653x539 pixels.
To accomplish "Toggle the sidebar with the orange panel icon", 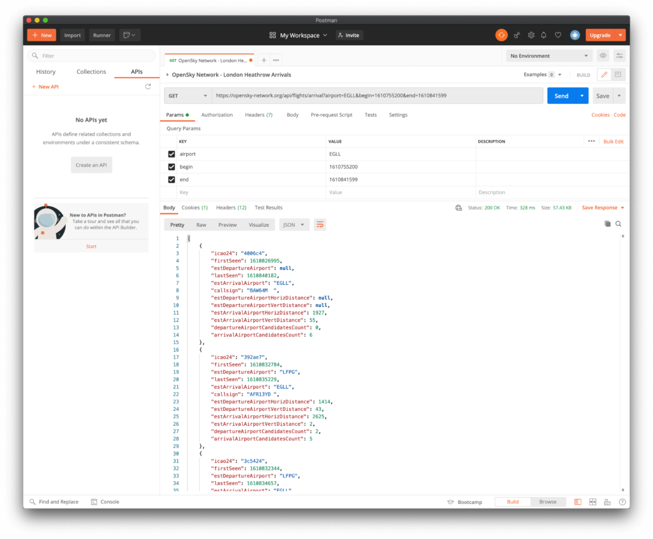I will coord(578,501).
